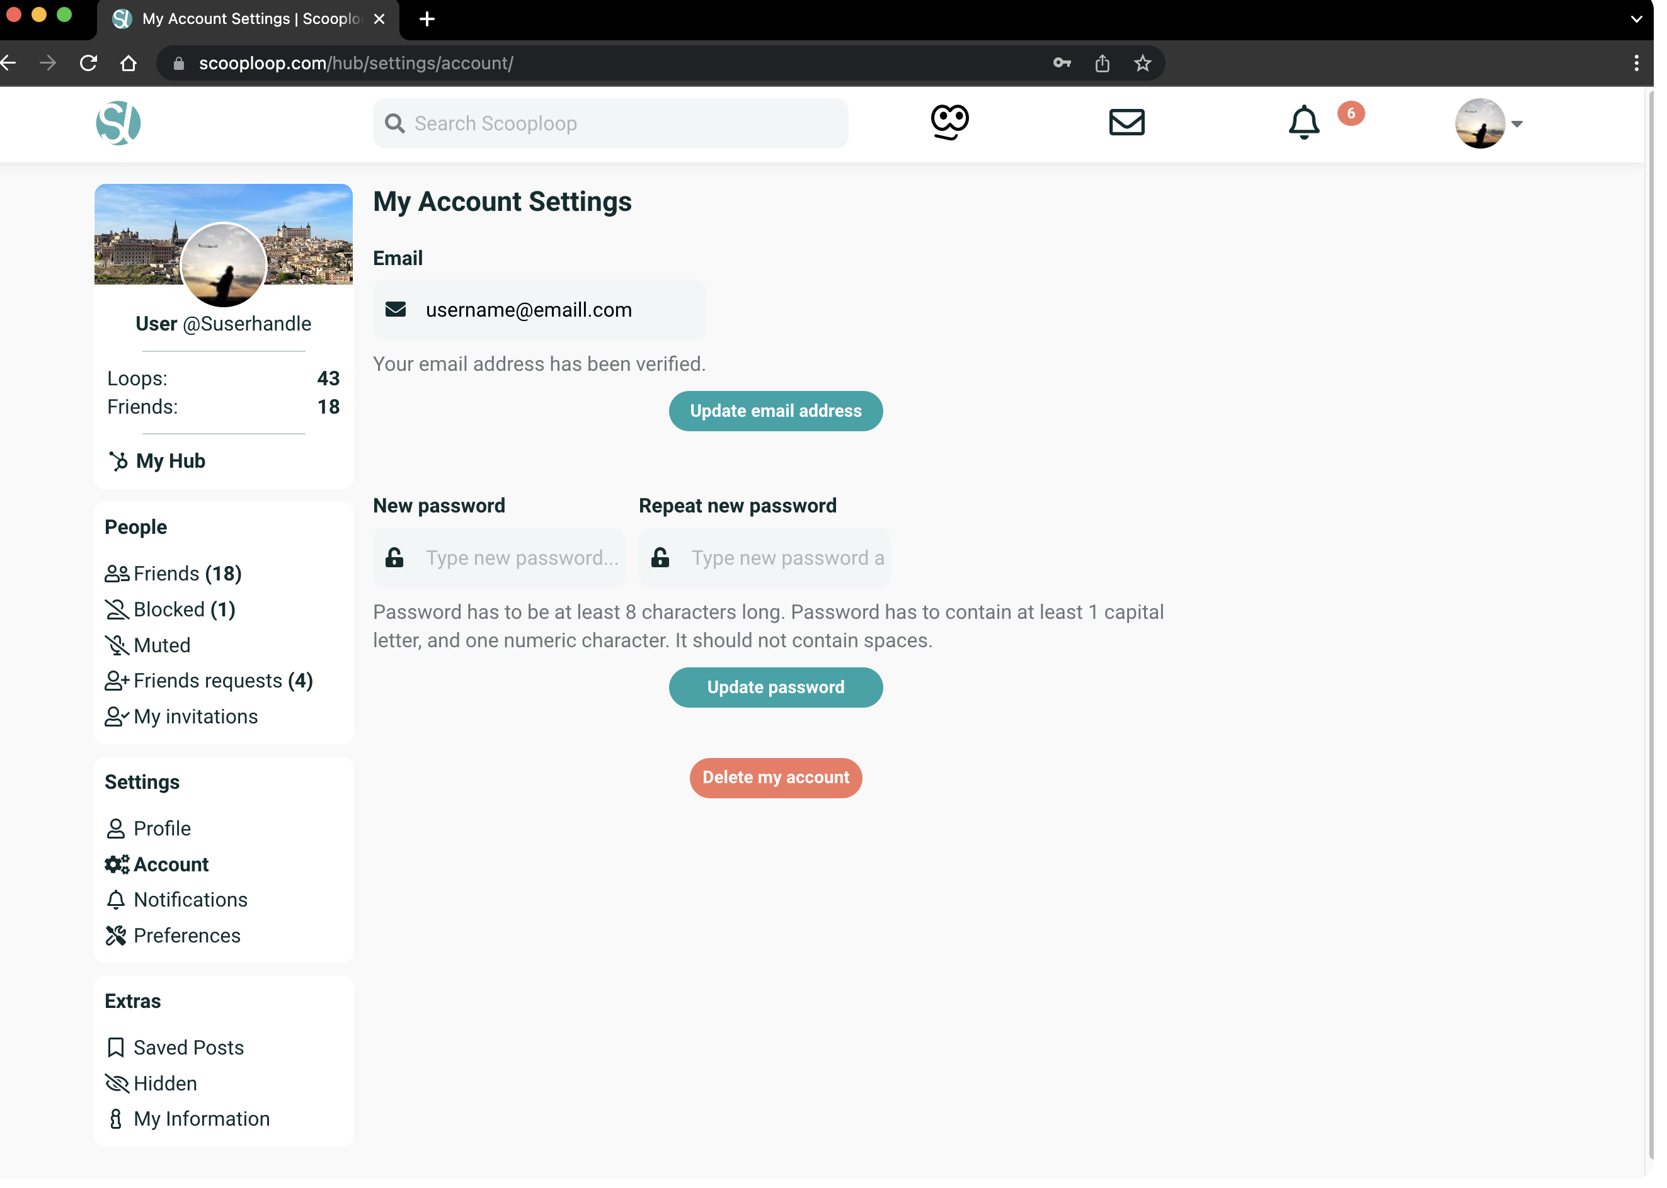The image size is (1667, 1188).
Task: Click the My Hub icon
Action: click(x=118, y=461)
